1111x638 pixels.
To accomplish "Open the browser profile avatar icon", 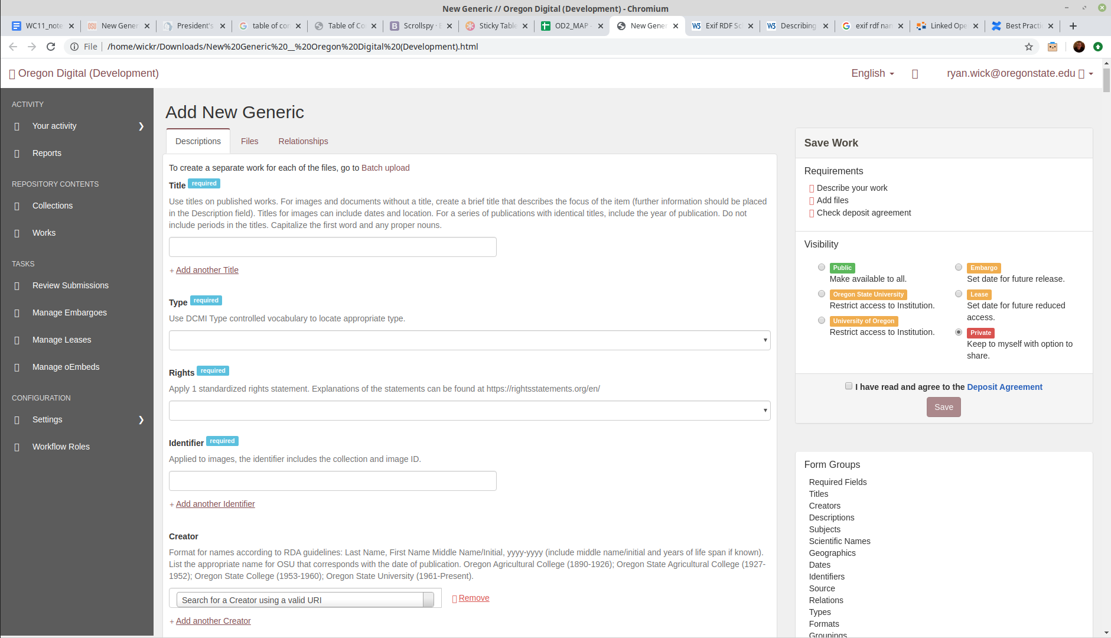I will point(1079,47).
